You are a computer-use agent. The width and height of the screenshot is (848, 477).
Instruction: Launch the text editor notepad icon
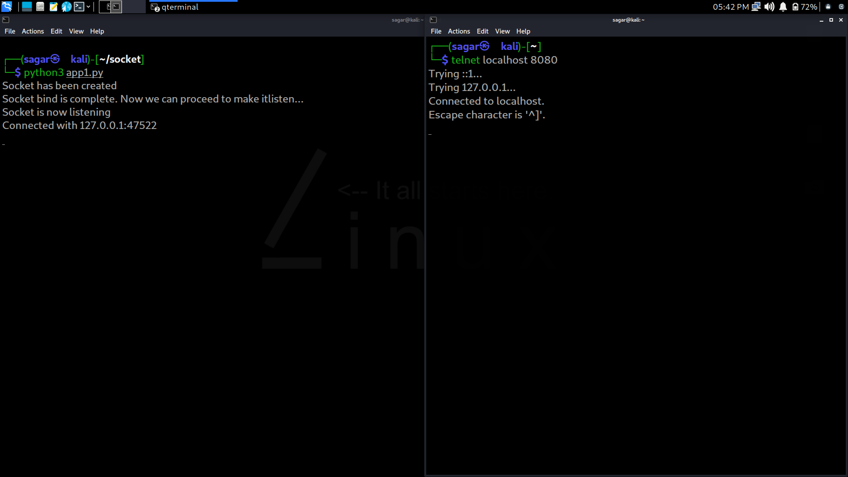pyautogui.click(x=53, y=7)
